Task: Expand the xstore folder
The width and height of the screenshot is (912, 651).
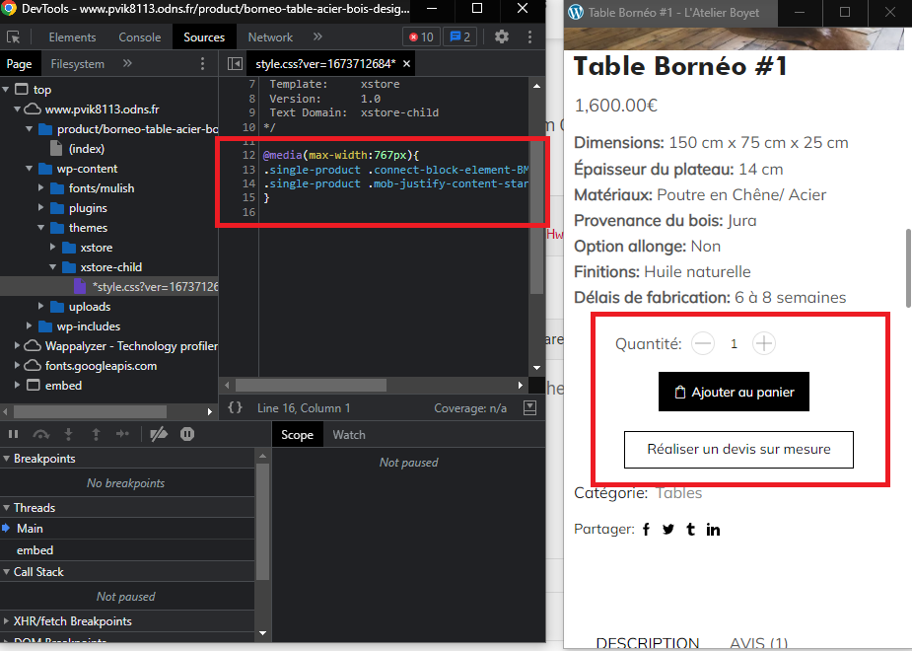Action: (x=53, y=248)
